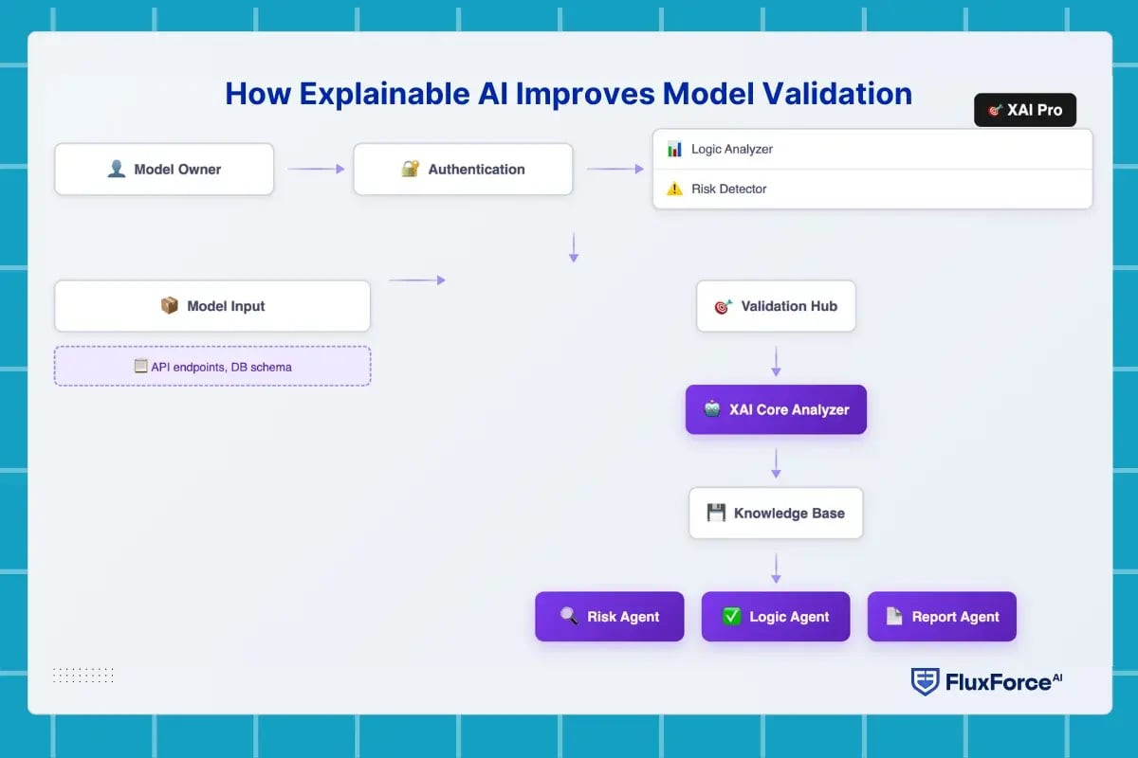Viewport: 1138px width, 758px height.
Task: Click the magnifying glass on Risk Agent
Action: pos(568,617)
